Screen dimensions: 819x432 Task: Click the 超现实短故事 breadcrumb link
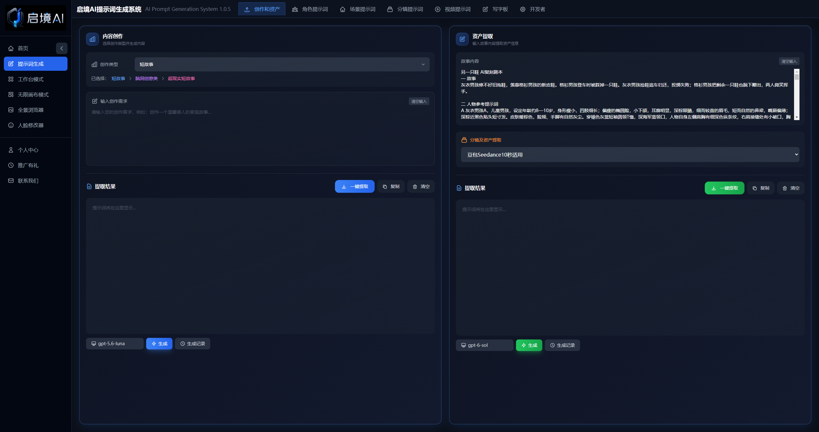[x=181, y=78]
